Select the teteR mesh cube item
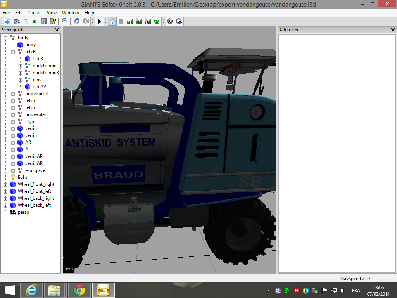Image resolution: width=397 pixels, height=298 pixels. click(38, 59)
